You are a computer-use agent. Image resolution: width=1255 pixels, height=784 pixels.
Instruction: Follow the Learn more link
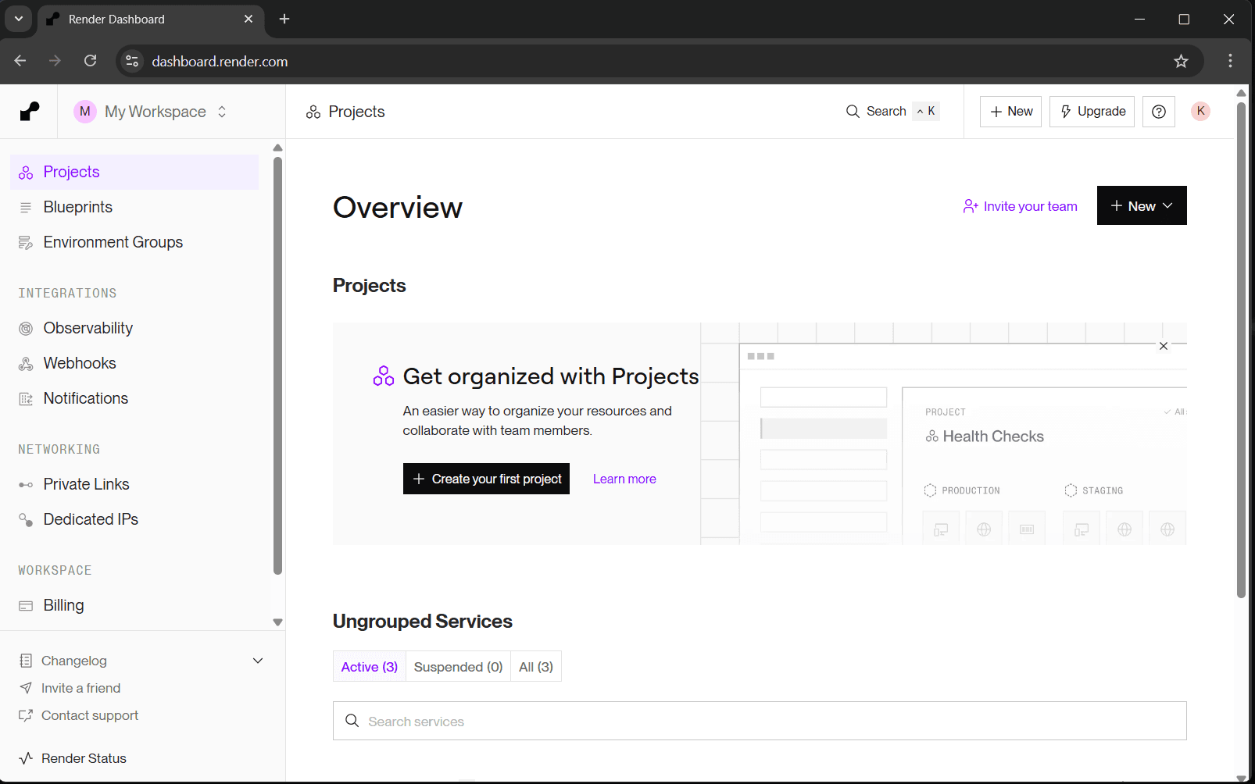click(x=624, y=479)
